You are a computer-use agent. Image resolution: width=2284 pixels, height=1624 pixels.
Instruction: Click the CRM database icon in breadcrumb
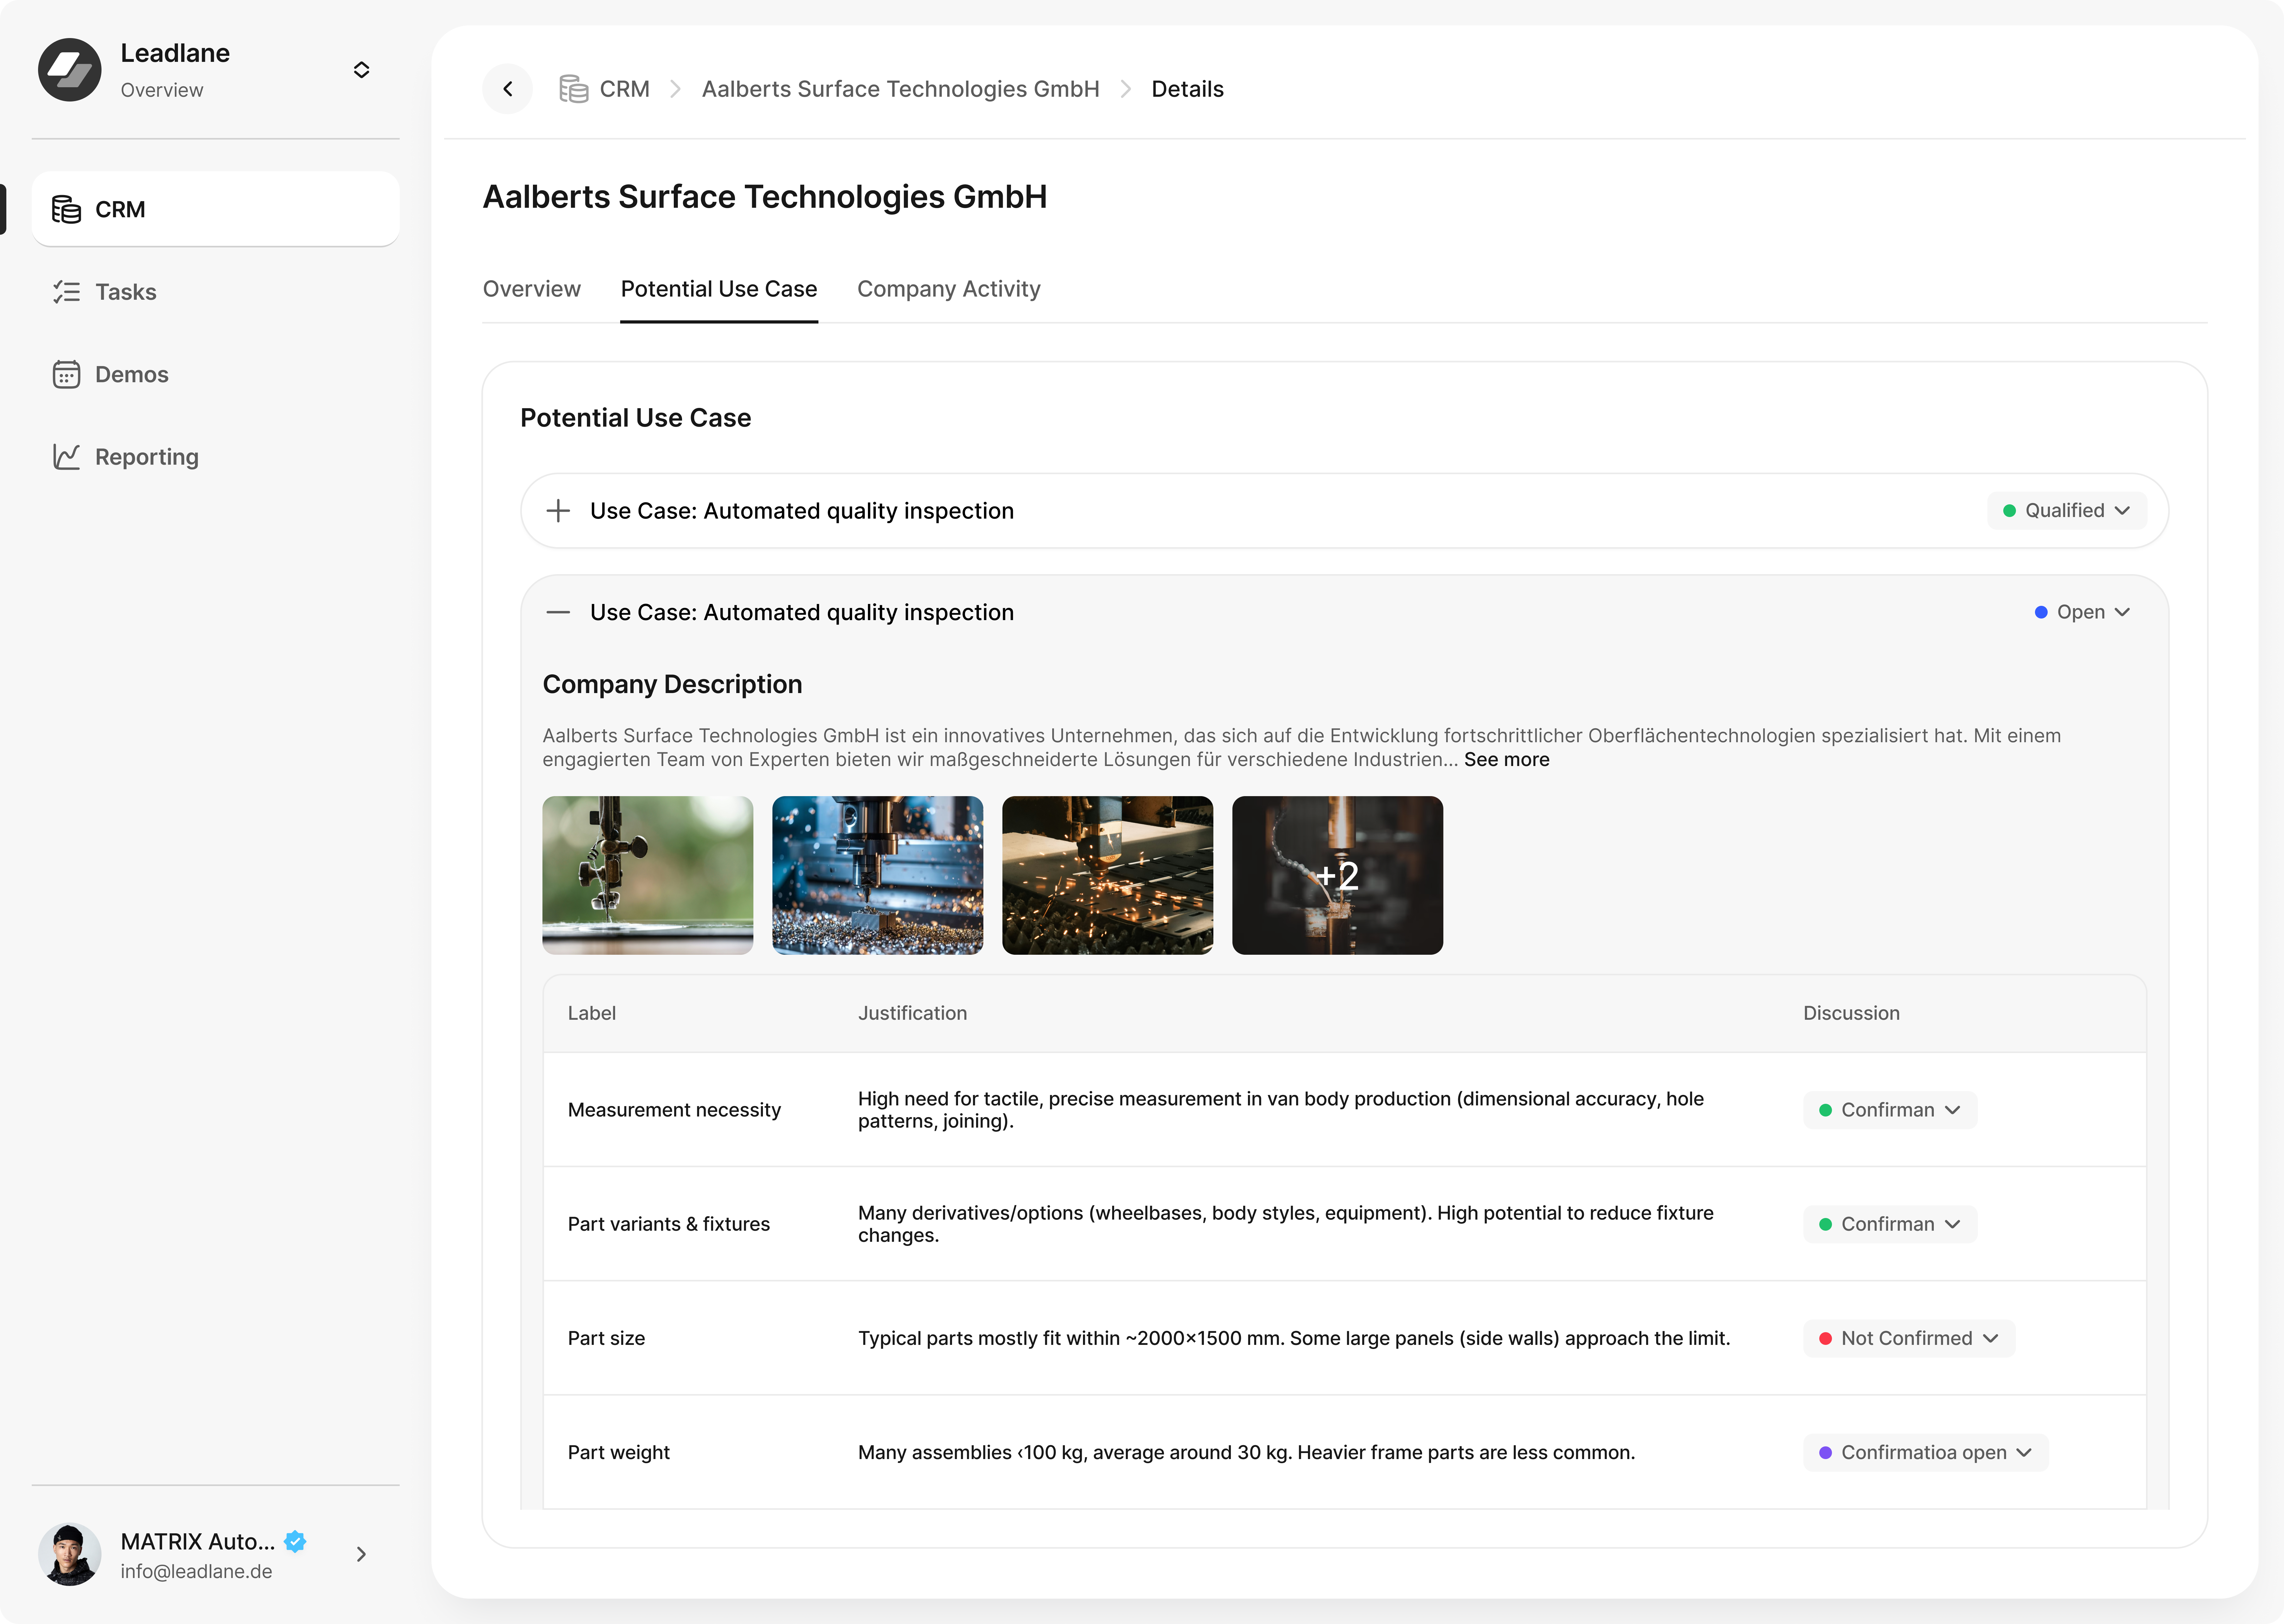(573, 89)
